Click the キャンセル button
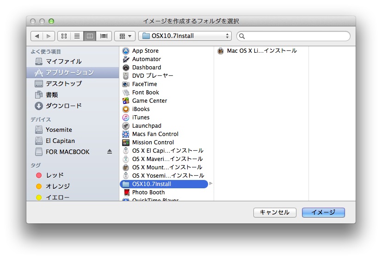The height and width of the screenshot is (260, 382). tap(275, 212)
